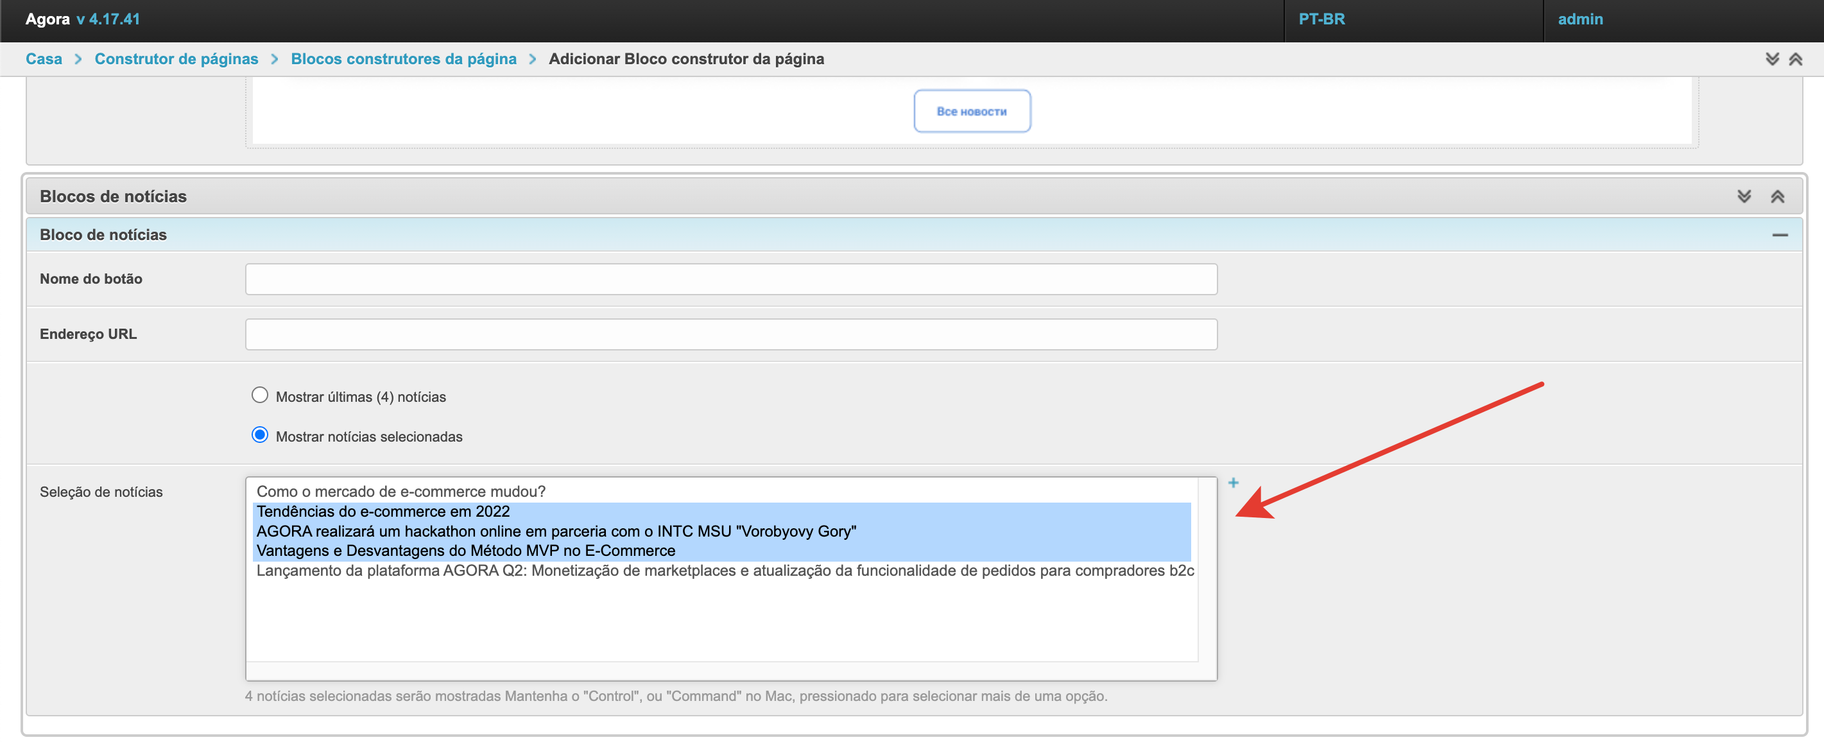
Task: Open the admin user menu
Action: (x=1579, y=19)
